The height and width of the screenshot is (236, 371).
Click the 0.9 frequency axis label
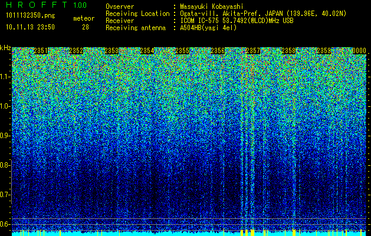(5, 136)
